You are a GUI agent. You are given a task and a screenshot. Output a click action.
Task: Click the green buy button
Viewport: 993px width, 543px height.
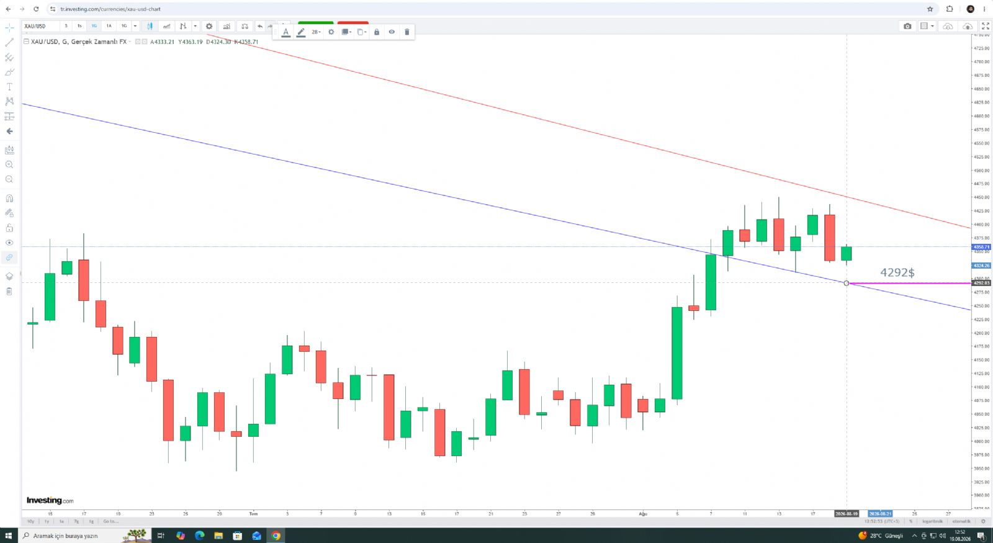coord(316,23)
